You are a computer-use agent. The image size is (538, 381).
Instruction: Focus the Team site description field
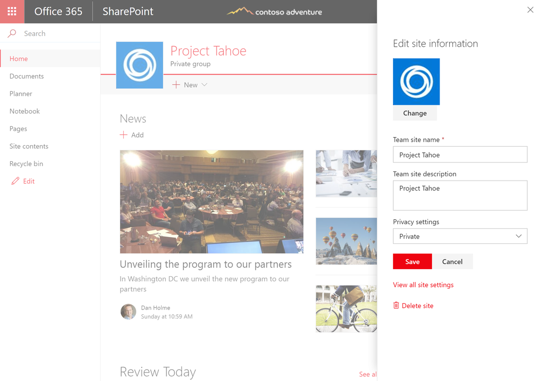pyautogui.click(x=460, y=196)
